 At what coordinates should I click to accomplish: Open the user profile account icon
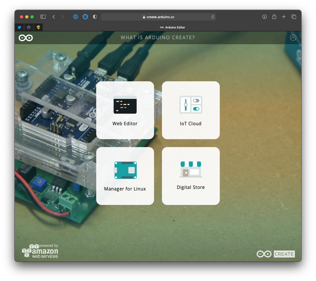tap(293, 38)
